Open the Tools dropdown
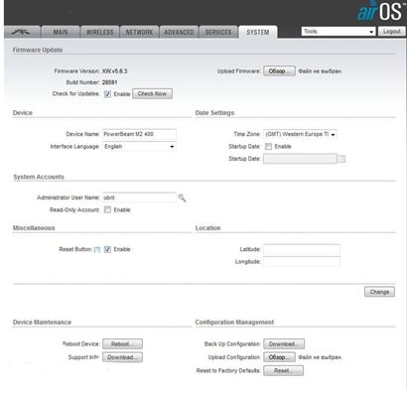The height and width of the screenshot is (396, 407). [x=339, y=32]
